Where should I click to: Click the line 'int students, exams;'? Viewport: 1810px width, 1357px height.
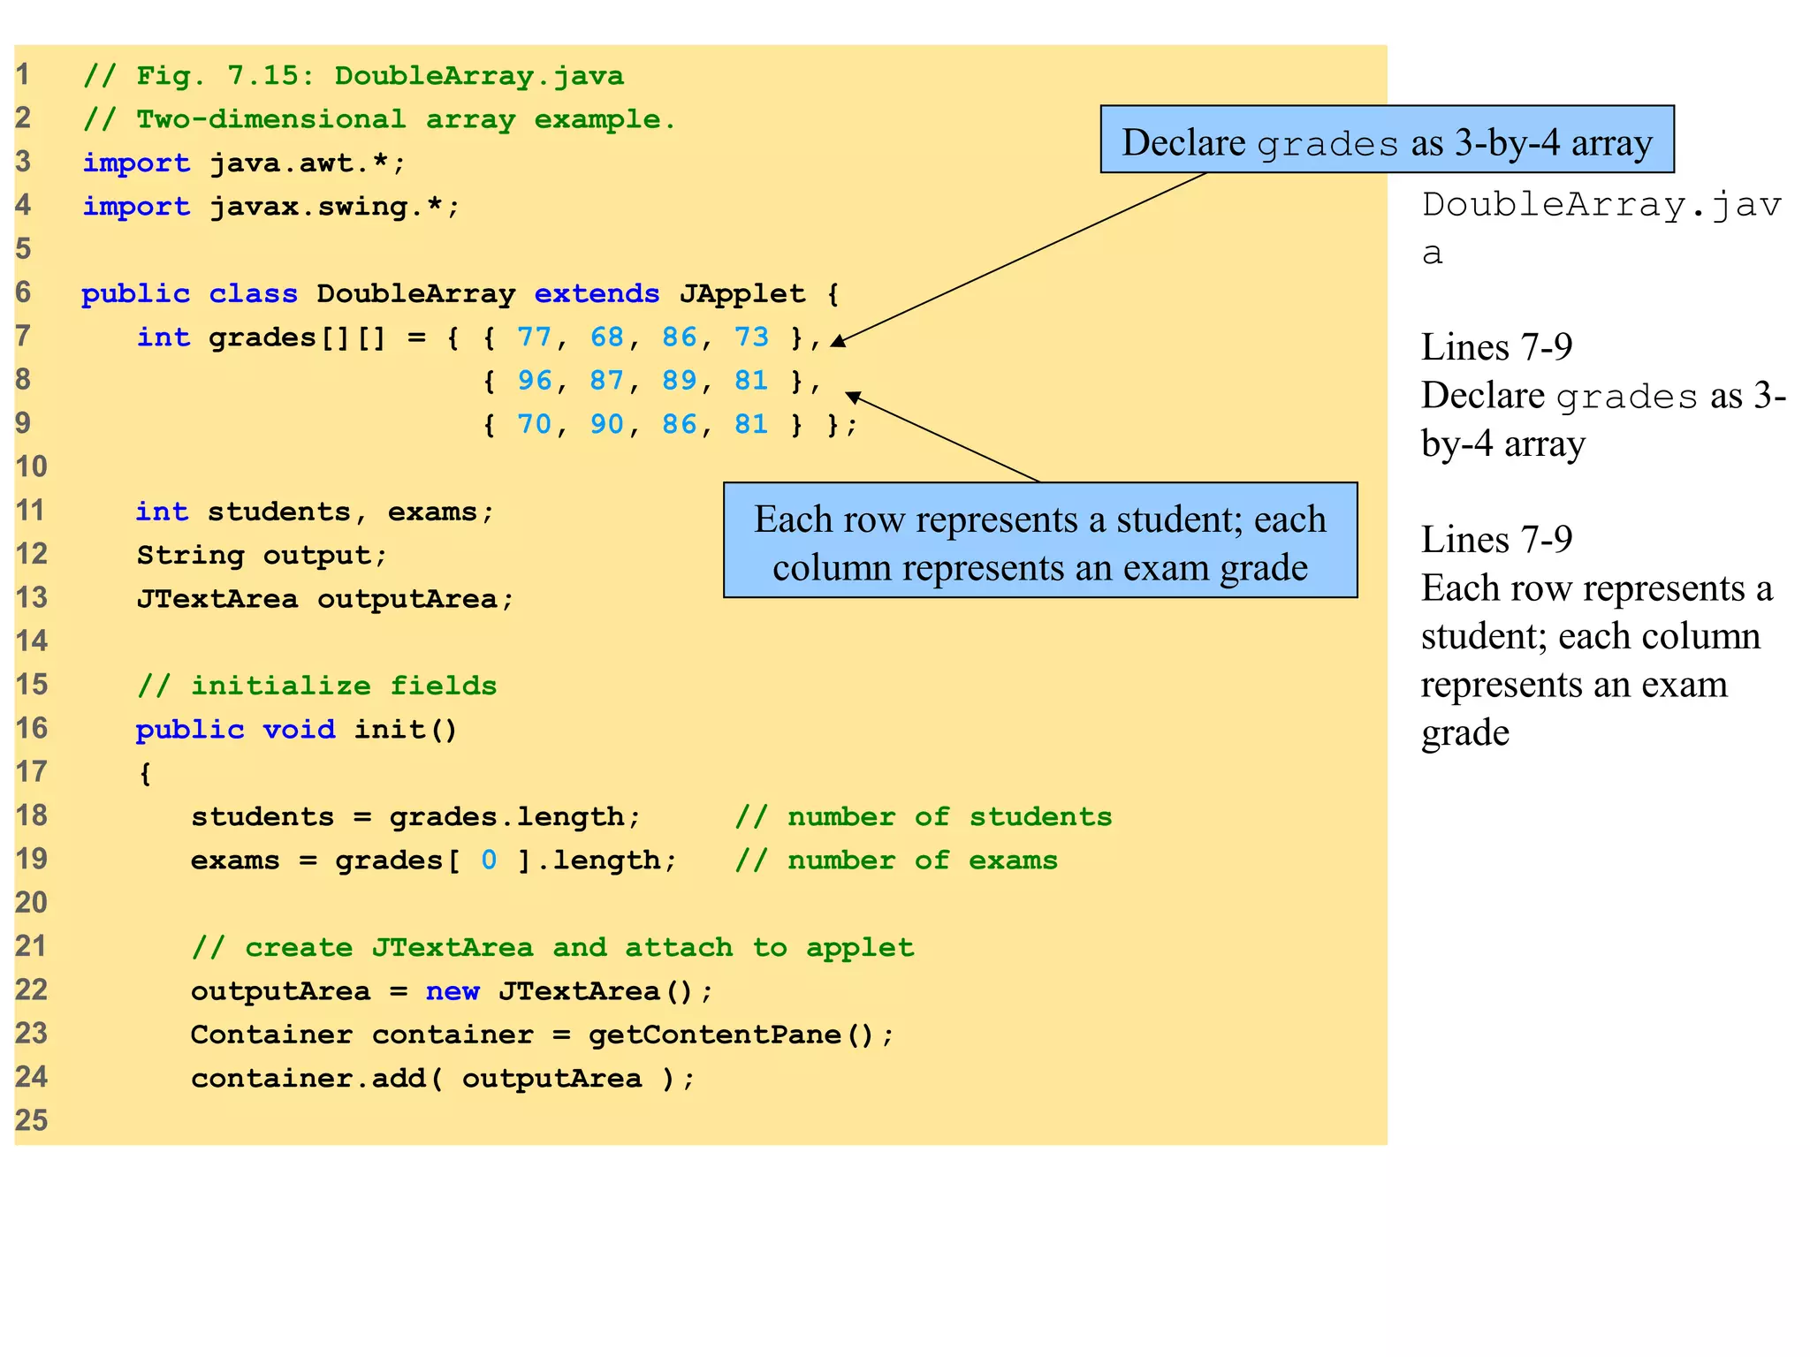[315, 512]
